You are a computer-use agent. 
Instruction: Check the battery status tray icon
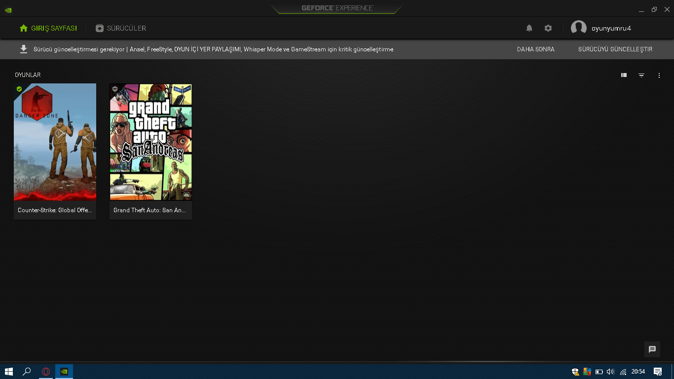pyautogui.click(x=599, y=372)
